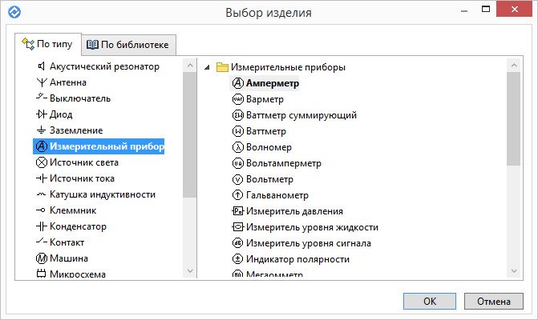Select Индикатор полярности in the tree
Viewport: 538px width, 320px height.
pos(291,259)
